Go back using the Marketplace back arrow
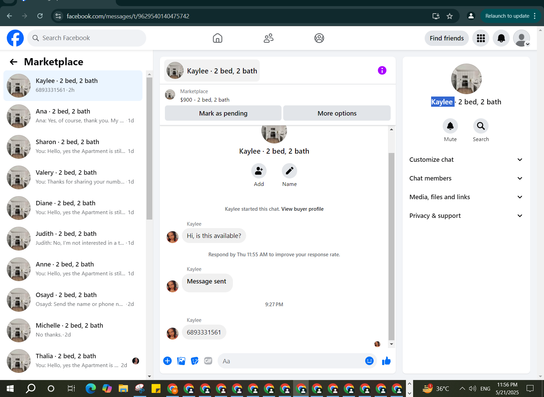 pyautogui.click(x=14, y=62)
